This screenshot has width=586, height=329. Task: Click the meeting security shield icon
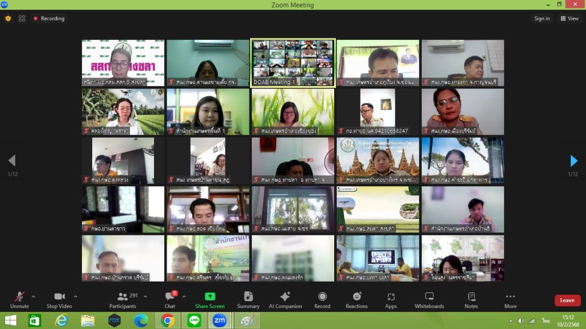pyautogui.click(x=8, y=18)
